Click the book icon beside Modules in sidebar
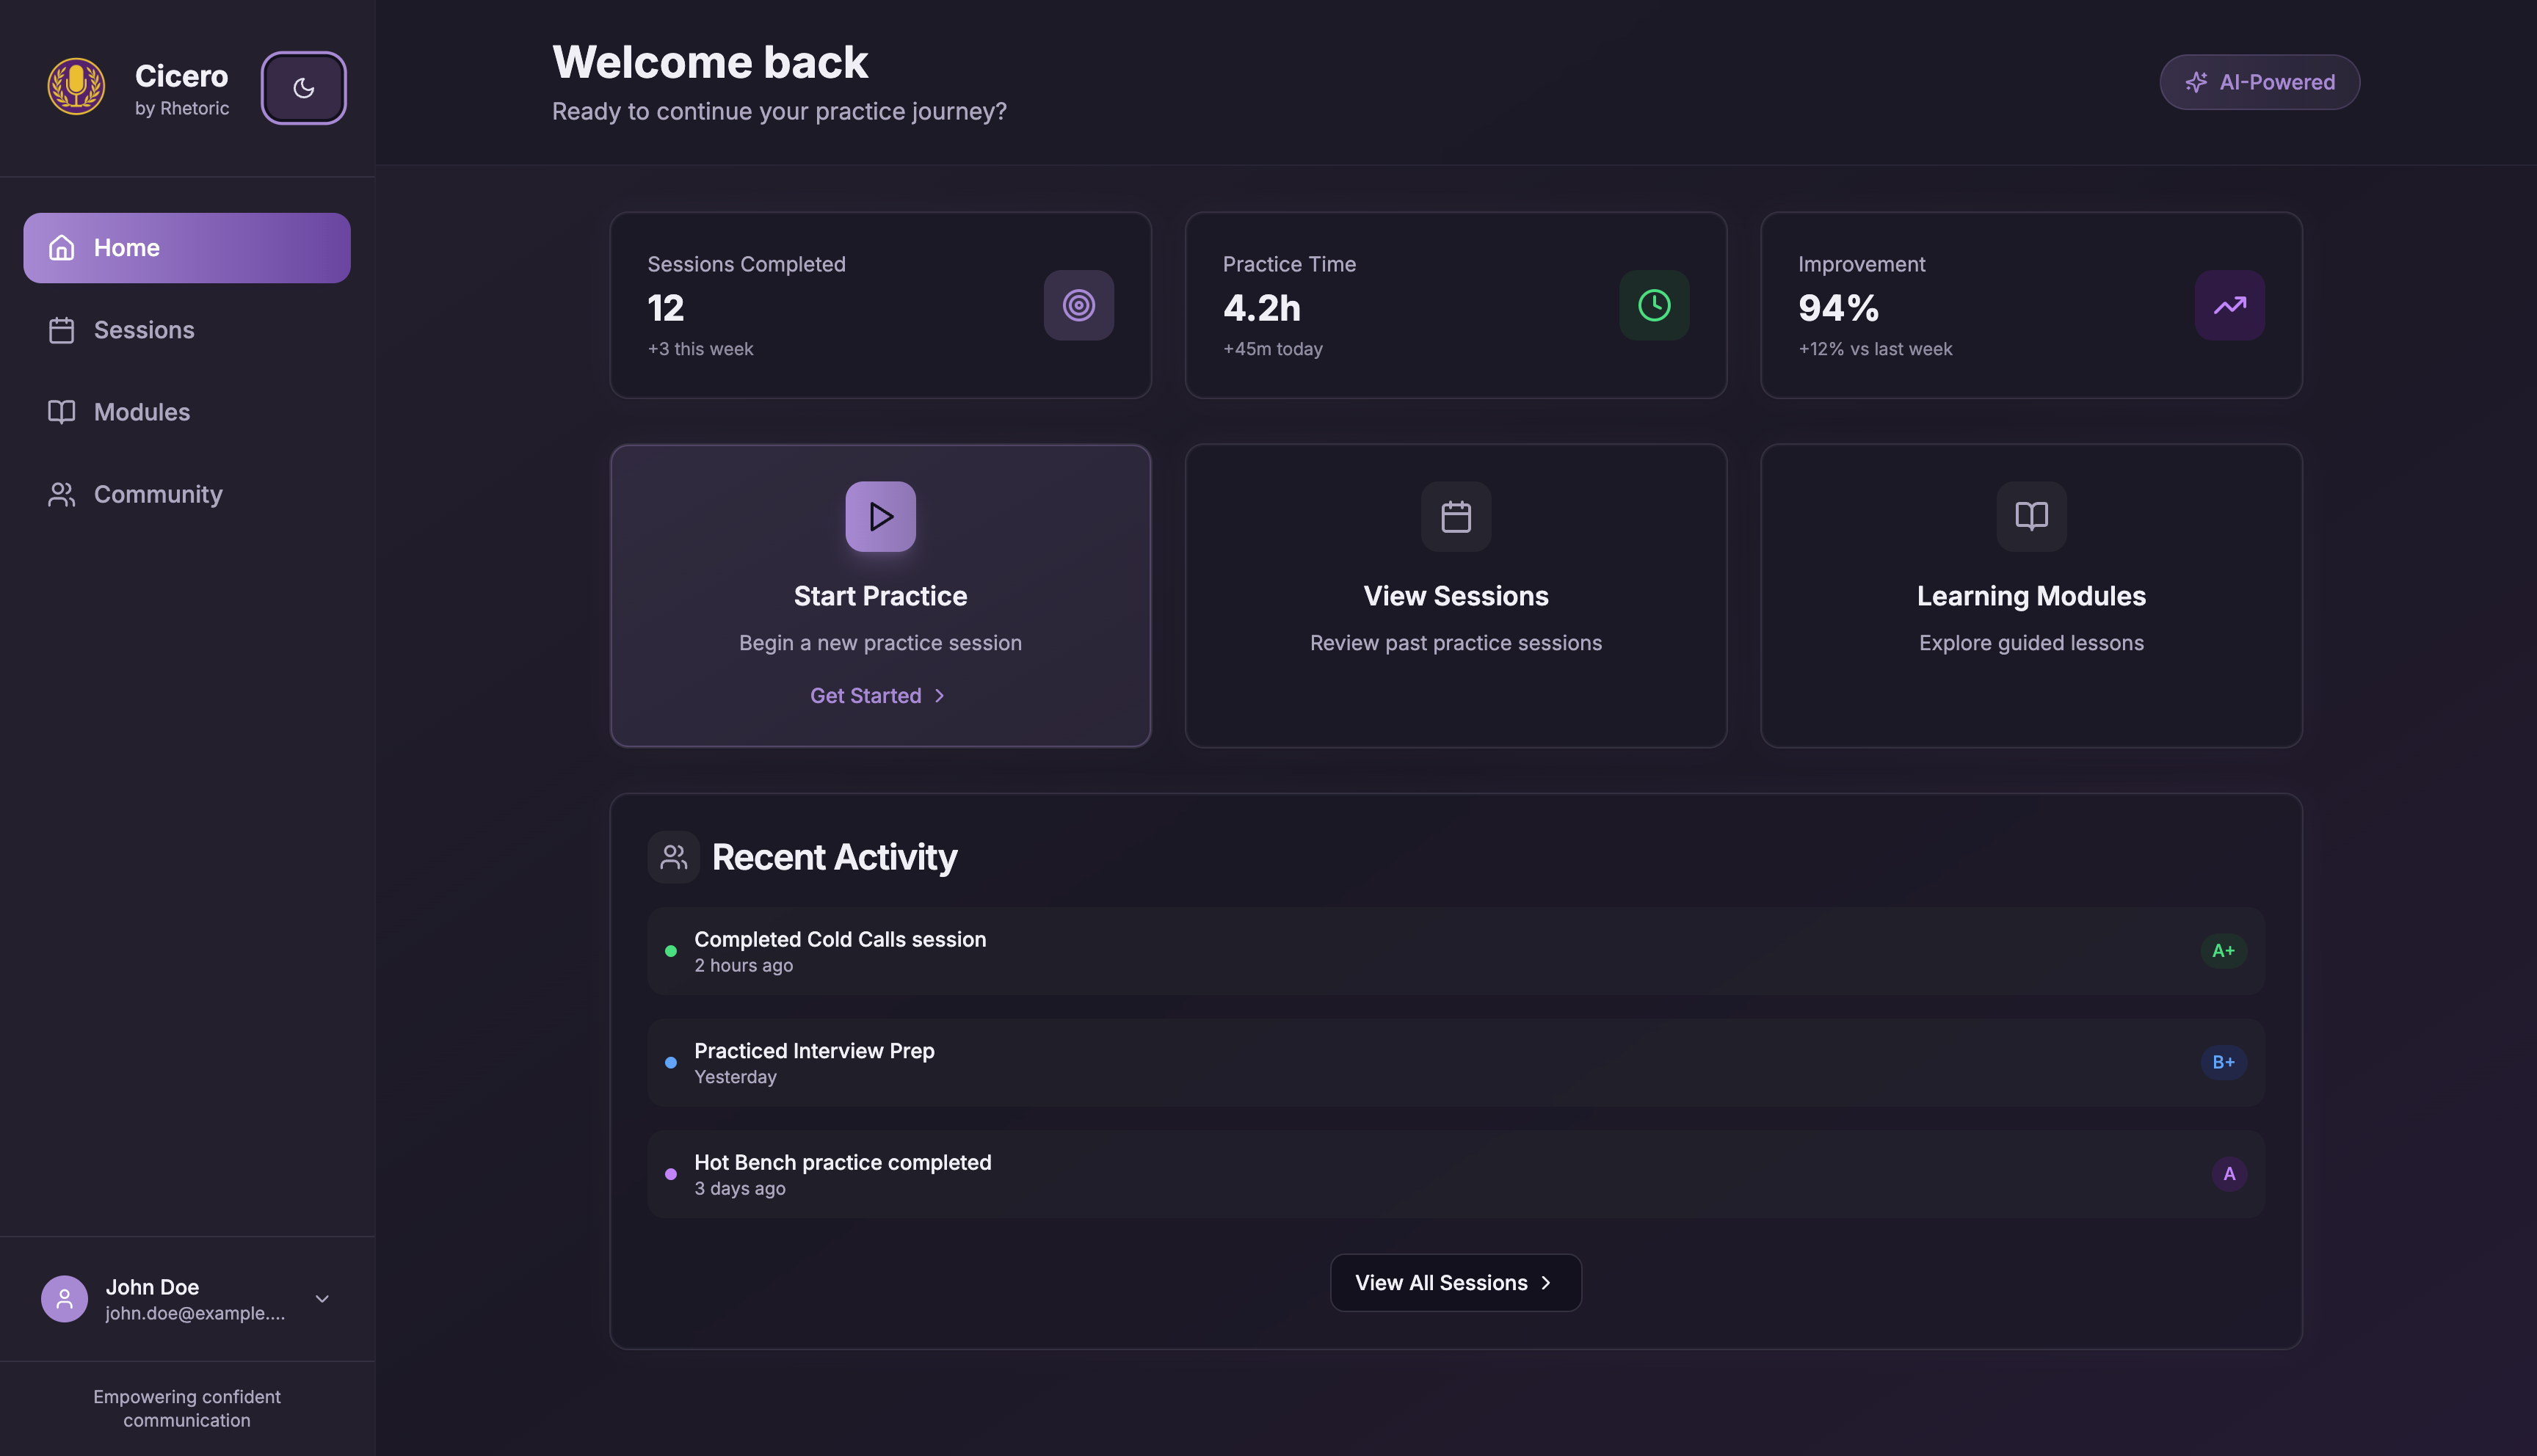This screenshot has height=1456, width=2537. coord(61,411)
